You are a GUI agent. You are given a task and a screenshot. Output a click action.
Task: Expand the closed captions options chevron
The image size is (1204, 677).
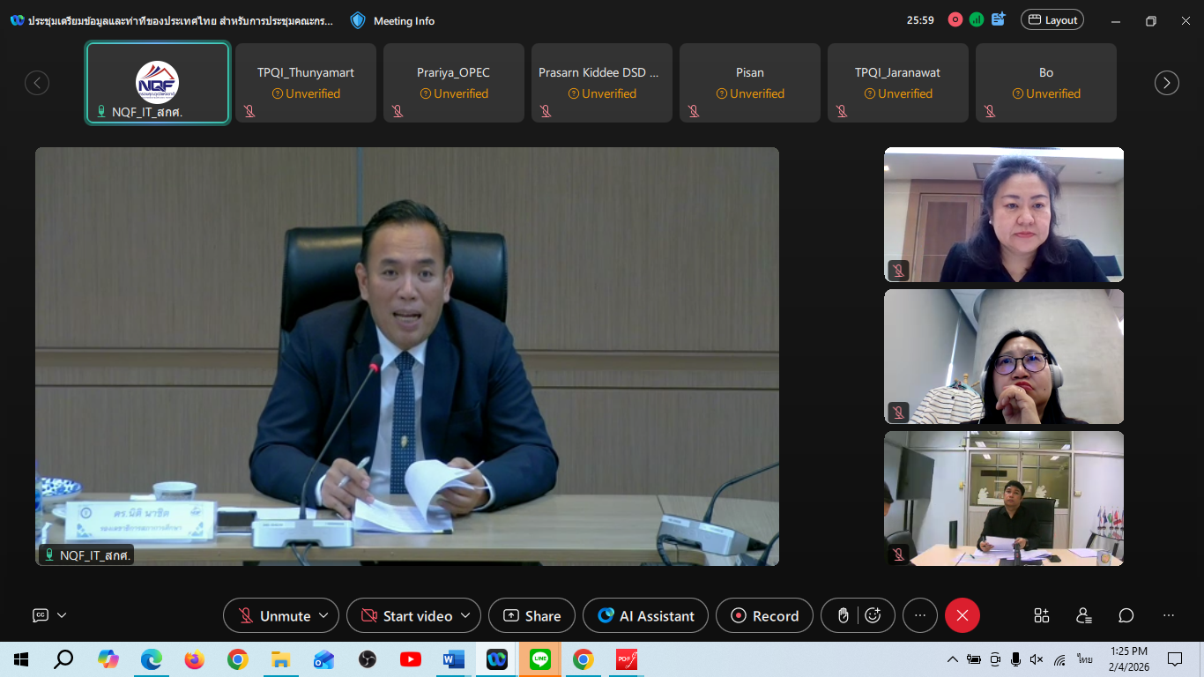(62, 615)
